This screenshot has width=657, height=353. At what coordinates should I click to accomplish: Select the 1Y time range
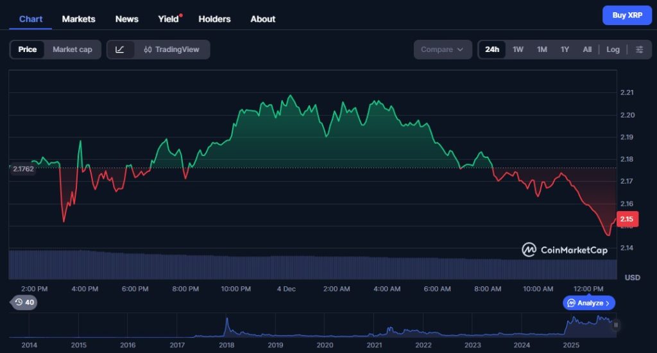[565, 49]
